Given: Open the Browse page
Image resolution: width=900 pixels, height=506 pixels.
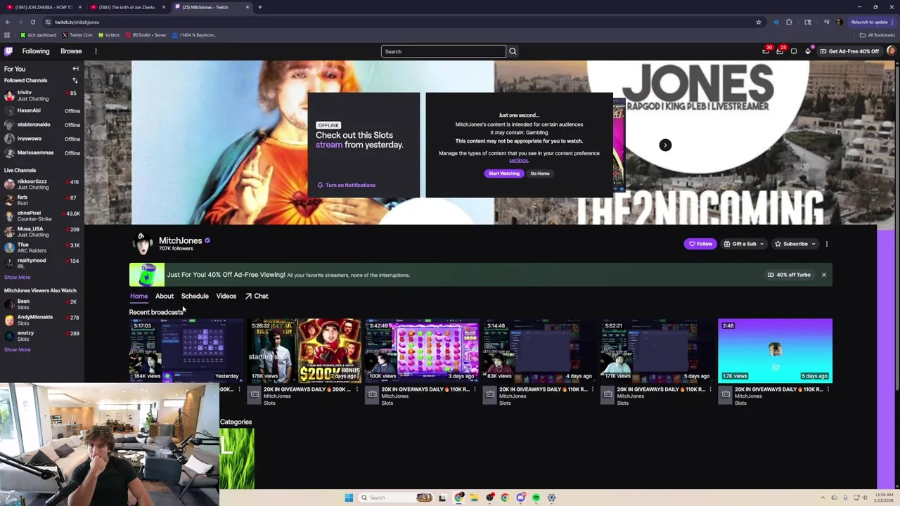Looking at the screenshot, I should (x=71, y=51).
